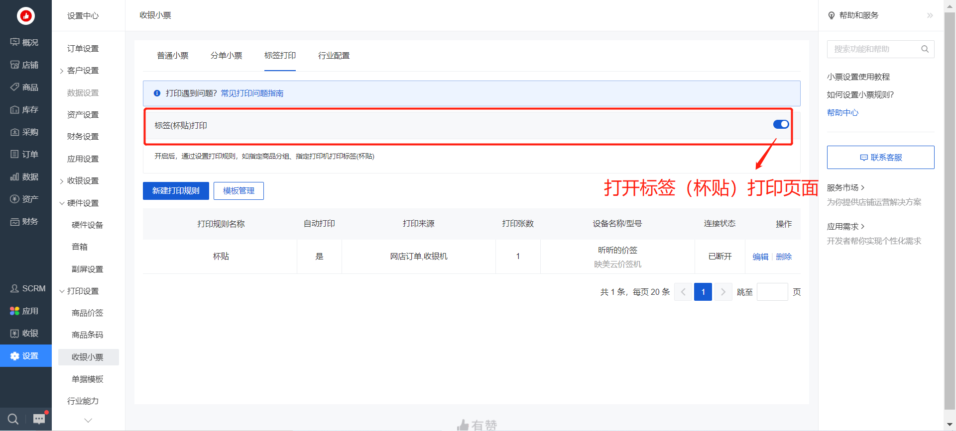Image resolution: width=956 pixels, height=431 pixels.
Task: Open 财务 finance section
Action: tap(25, 221)
